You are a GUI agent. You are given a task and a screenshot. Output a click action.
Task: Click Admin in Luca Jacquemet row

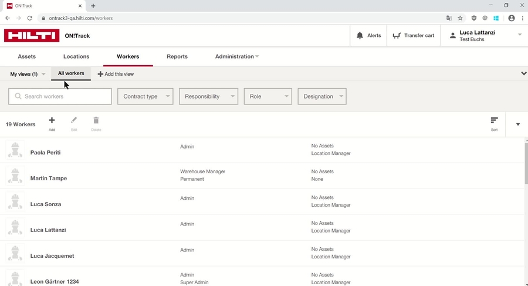pos(187,250)
